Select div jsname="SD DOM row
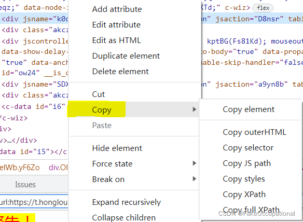303x222 pixels. (35, 85)
